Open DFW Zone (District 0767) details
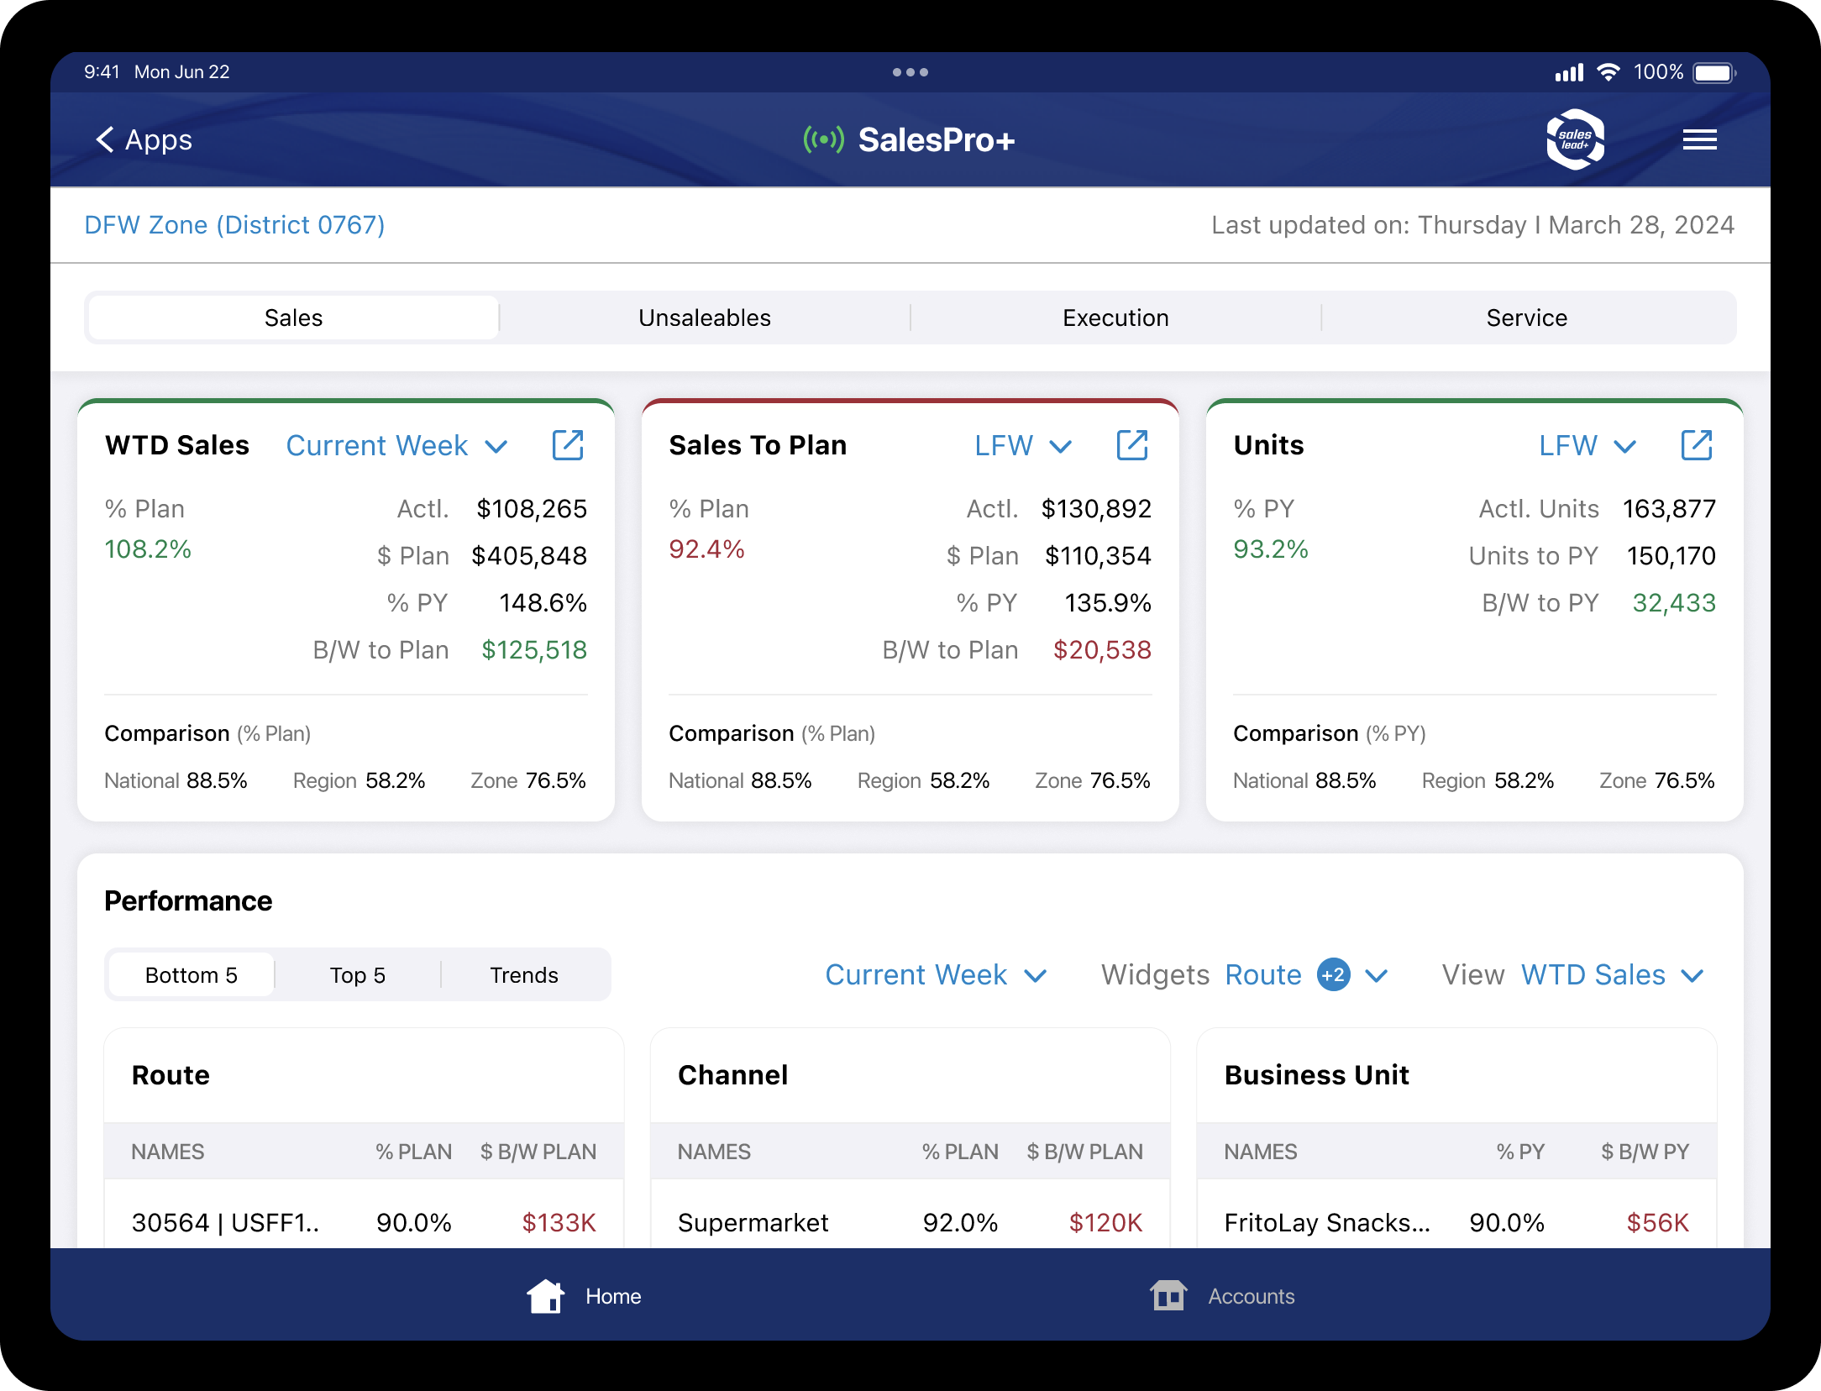1821x1391 pixels. click(234, 224)
